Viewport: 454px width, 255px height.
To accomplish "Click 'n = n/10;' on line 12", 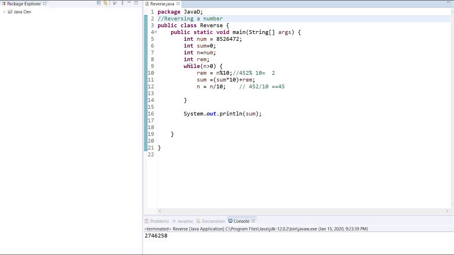I will (x=211, y=86).
